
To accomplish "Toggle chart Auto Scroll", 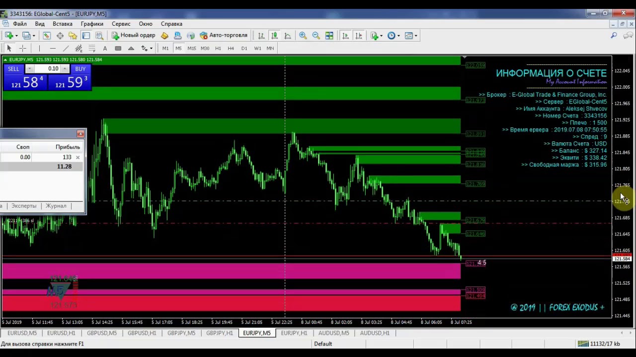I will click(x=345, y=35).
